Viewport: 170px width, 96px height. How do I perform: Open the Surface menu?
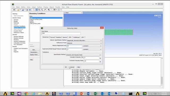[40, 7]
